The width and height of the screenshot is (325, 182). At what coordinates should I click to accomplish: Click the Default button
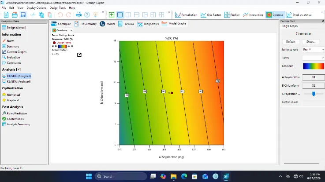tap(291, 41)
